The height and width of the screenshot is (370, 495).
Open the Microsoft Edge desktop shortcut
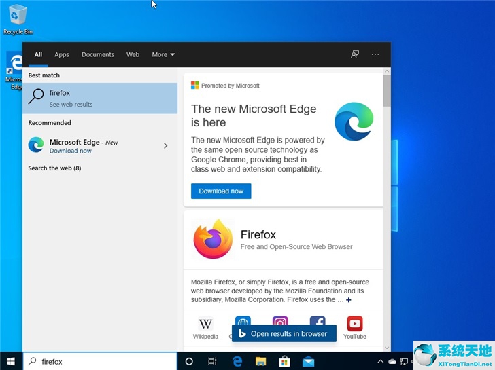point(14,71)
